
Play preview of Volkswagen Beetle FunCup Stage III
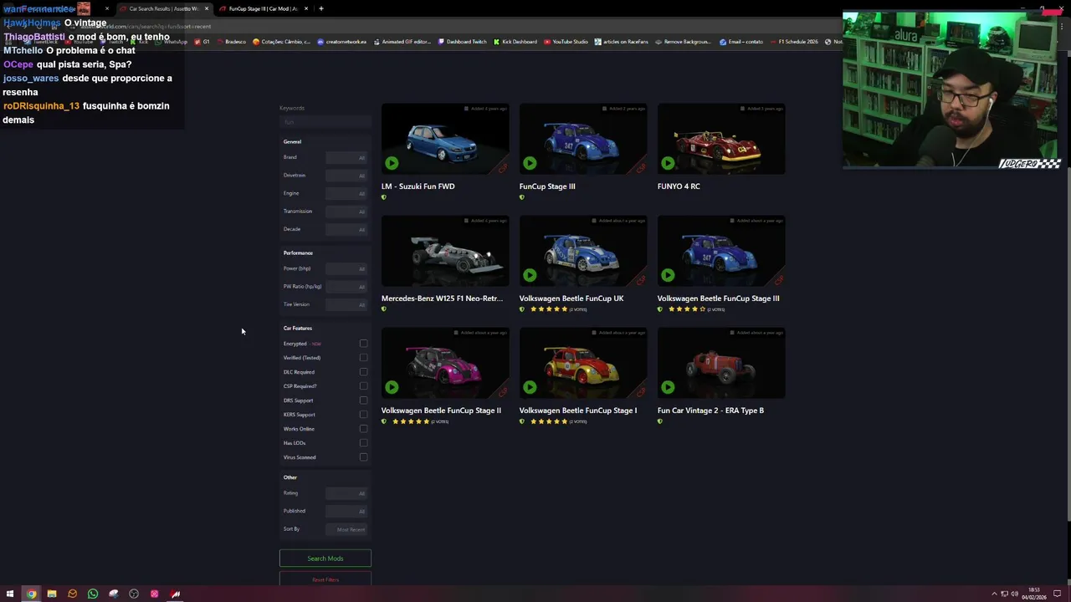click(668, 275)
